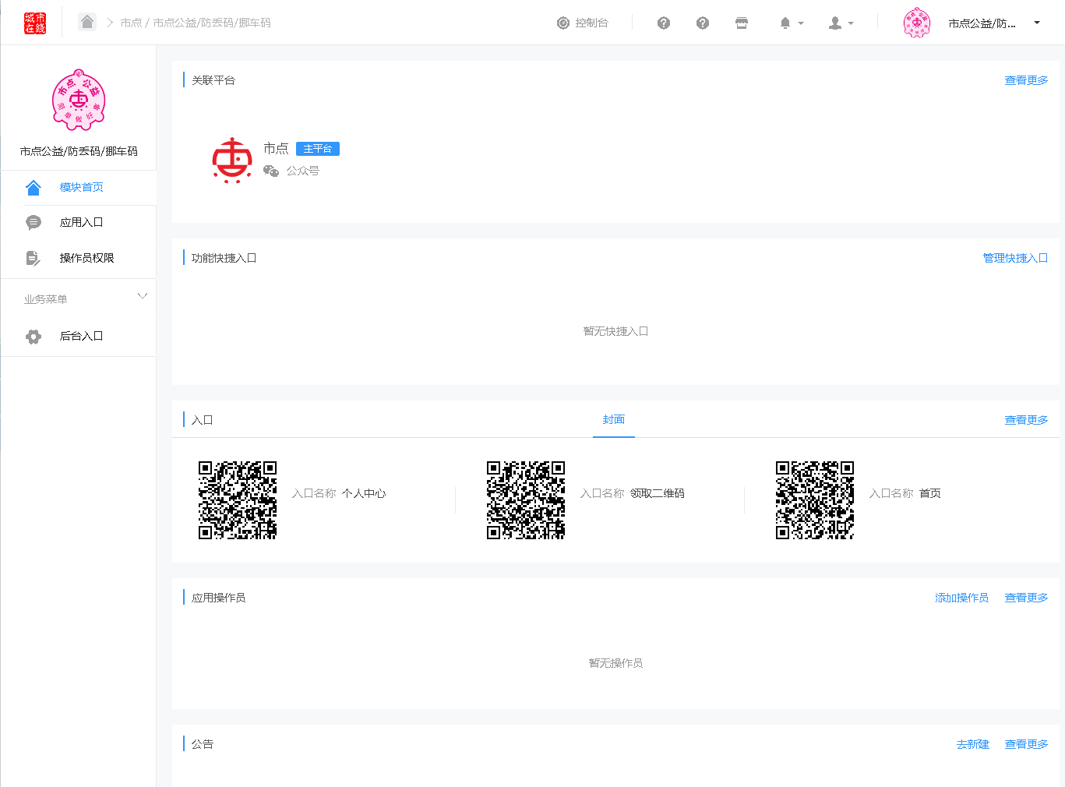
Task: Click the chat bubble icon beside 应用入口
Action: click(34, 223)
